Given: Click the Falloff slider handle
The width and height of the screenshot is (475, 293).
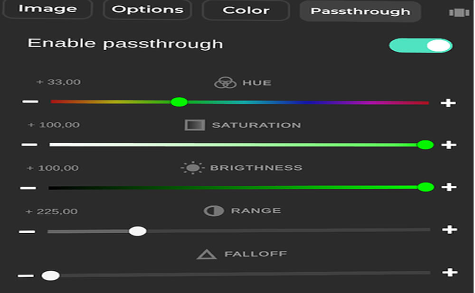Looking at the screenshot, I should 50,275.
